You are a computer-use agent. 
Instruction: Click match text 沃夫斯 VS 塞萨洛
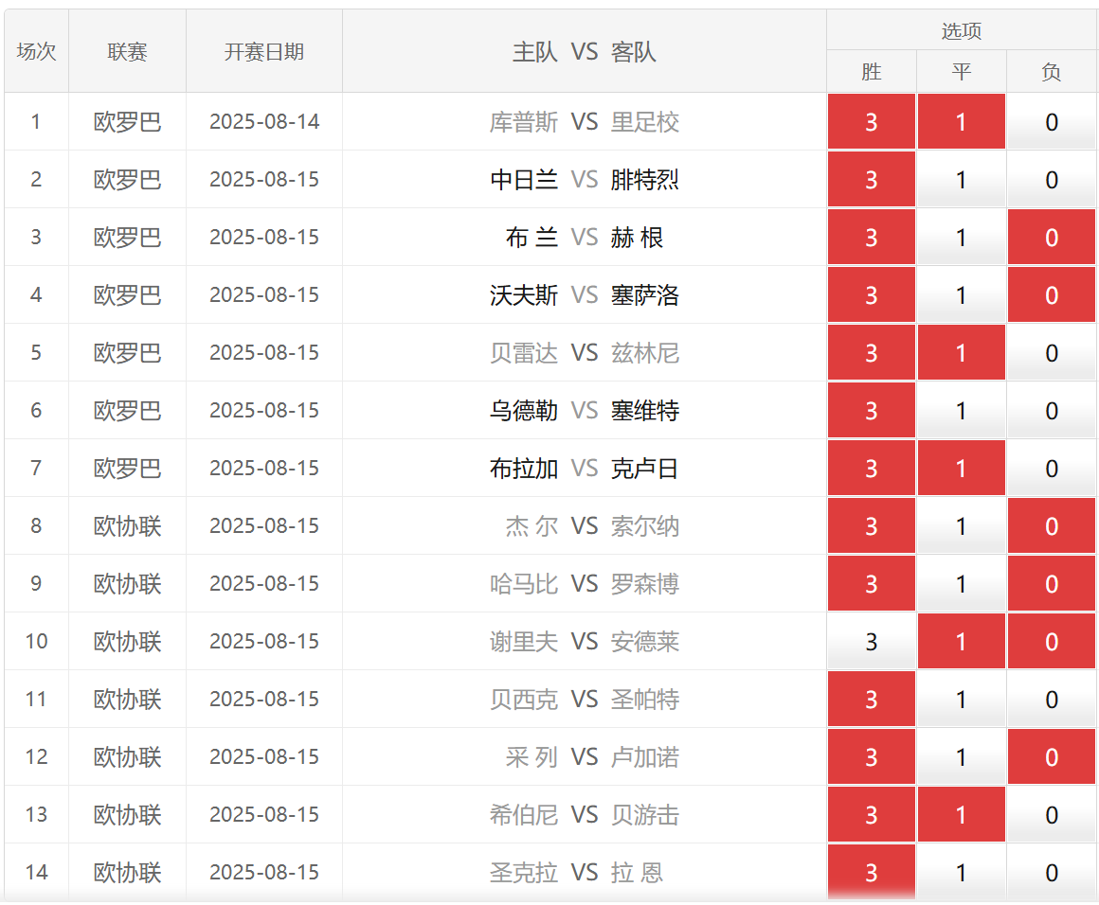[585, 295]
